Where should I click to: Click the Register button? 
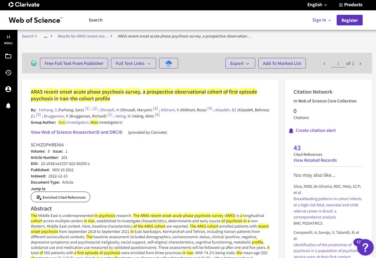tap(349, 20)
